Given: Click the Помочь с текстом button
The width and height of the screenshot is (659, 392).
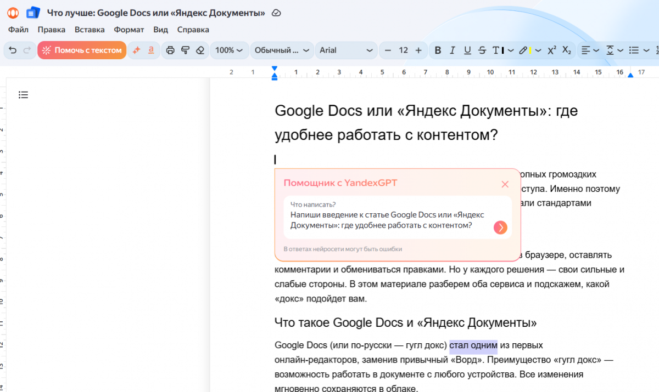Looking at the screenshot, I should pos(82,50).
